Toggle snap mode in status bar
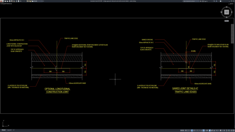The image size is (235, 132). [188, 131]
